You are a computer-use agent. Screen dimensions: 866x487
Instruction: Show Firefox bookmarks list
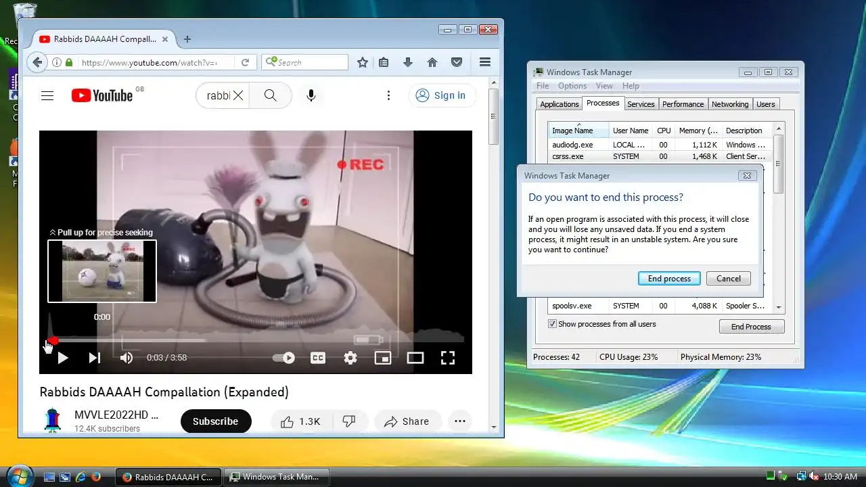point(384,62)
